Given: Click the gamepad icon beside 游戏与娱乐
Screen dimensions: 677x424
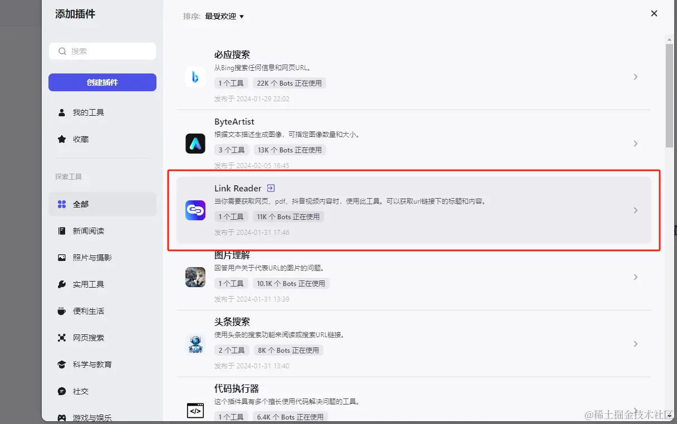Looking at the screenshot, I should (62, 418).
